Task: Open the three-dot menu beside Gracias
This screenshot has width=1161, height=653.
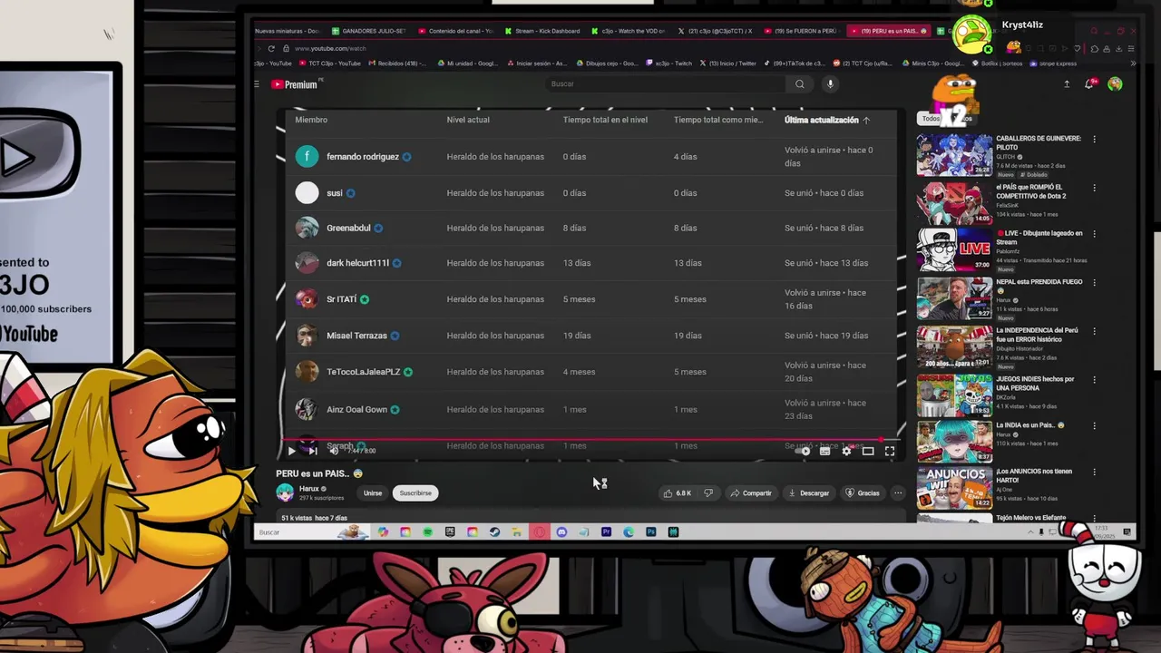Action: [898, 493]
